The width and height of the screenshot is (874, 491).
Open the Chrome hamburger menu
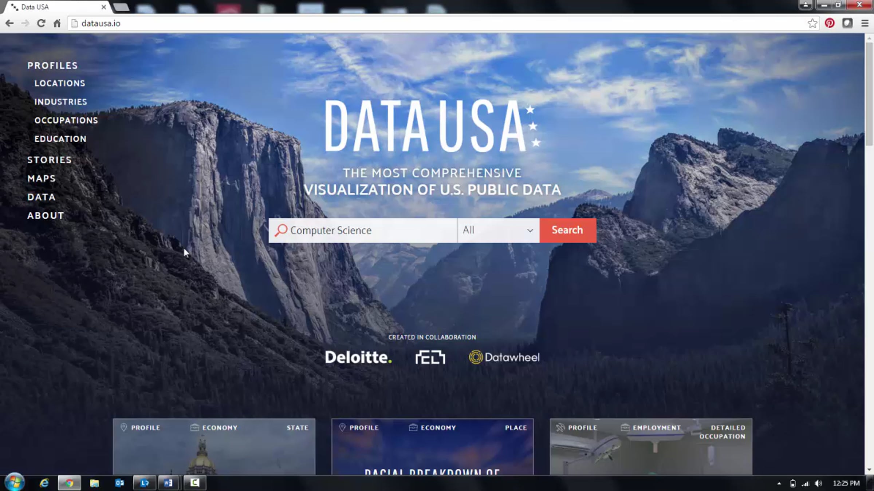[865, 23]
